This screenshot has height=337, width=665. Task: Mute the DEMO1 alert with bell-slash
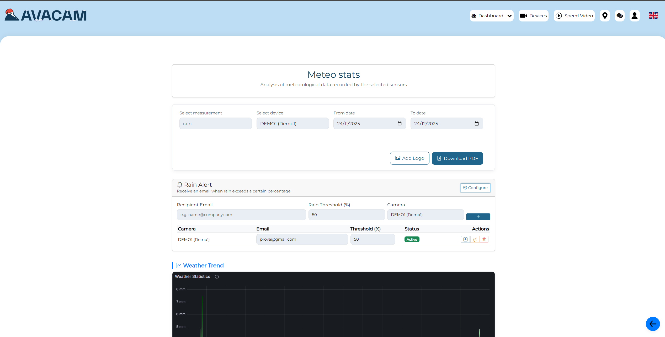click(475, 239)
